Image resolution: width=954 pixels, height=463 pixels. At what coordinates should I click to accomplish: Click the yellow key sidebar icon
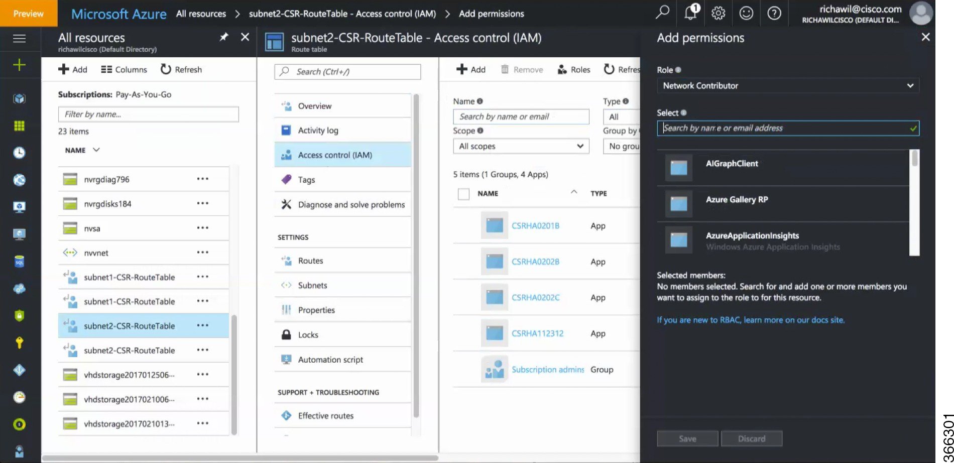click(19, 342)
